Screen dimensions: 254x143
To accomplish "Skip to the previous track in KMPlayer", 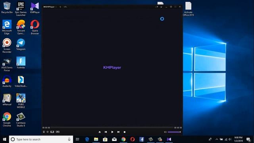I will (106, 132).
